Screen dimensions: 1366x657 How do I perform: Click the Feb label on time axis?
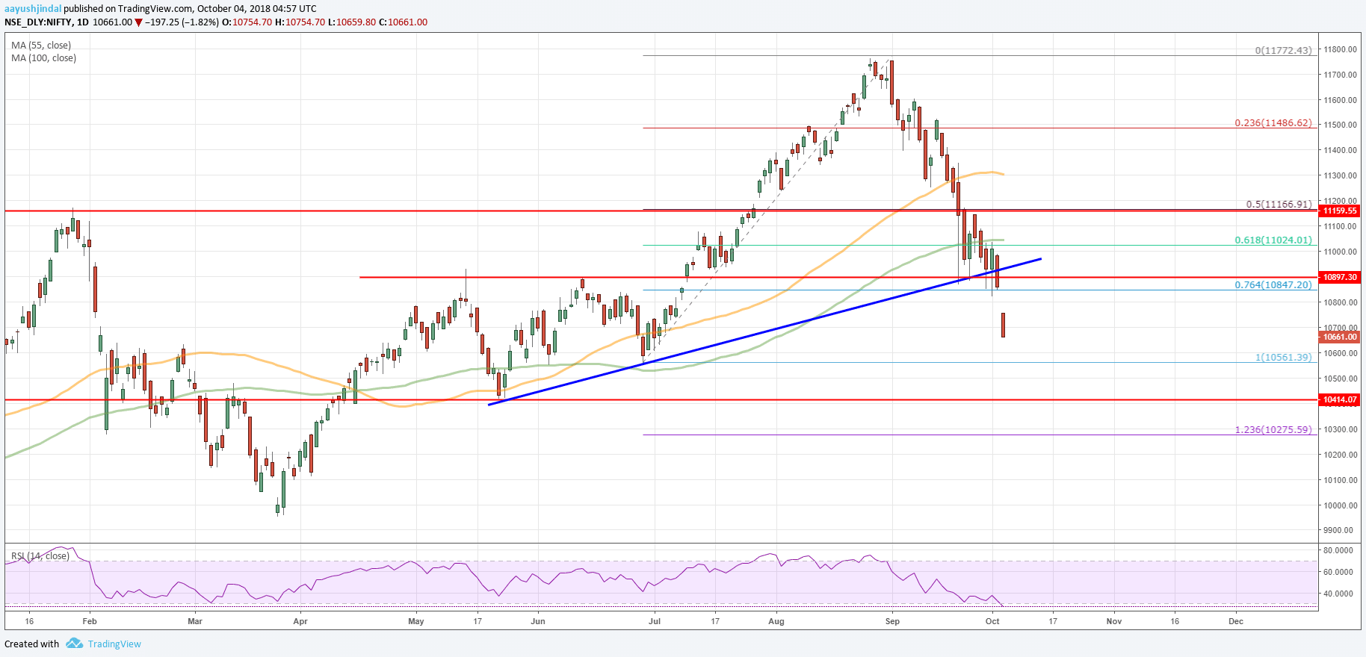[x=90, y=621]
